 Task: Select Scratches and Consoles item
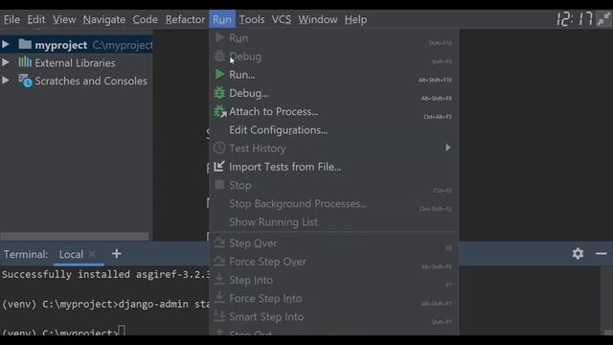91,80
